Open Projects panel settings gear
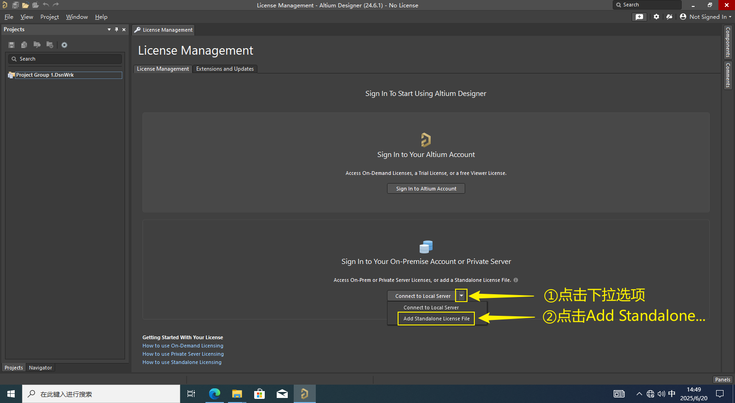 (64, 45)
